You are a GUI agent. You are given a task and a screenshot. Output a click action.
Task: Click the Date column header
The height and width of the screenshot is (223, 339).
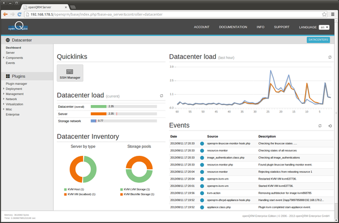pos(173,137)
